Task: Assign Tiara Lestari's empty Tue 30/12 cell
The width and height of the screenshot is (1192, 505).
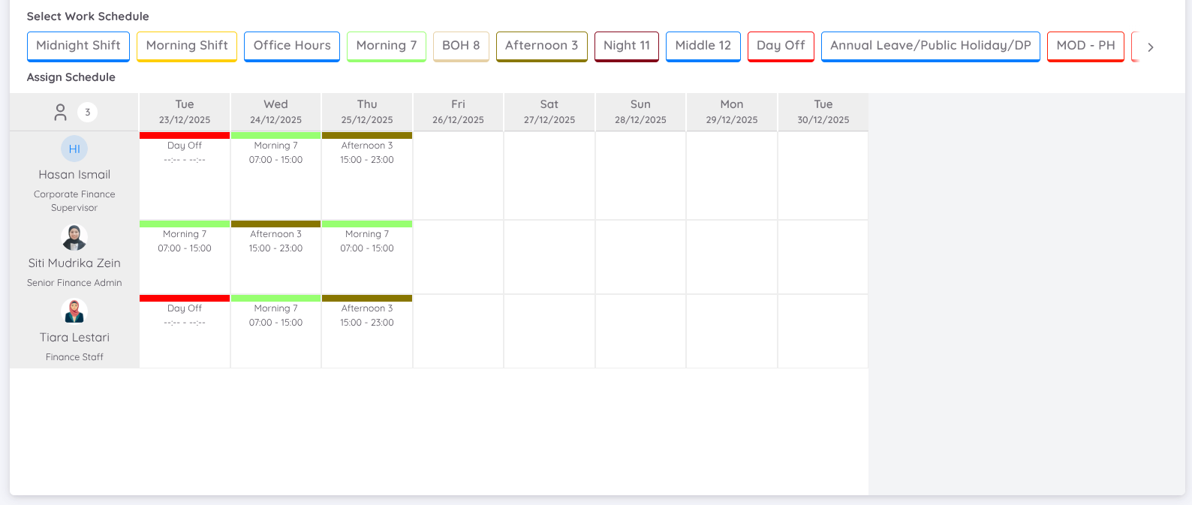Action: pyautogui.click(x=823, y=331)
